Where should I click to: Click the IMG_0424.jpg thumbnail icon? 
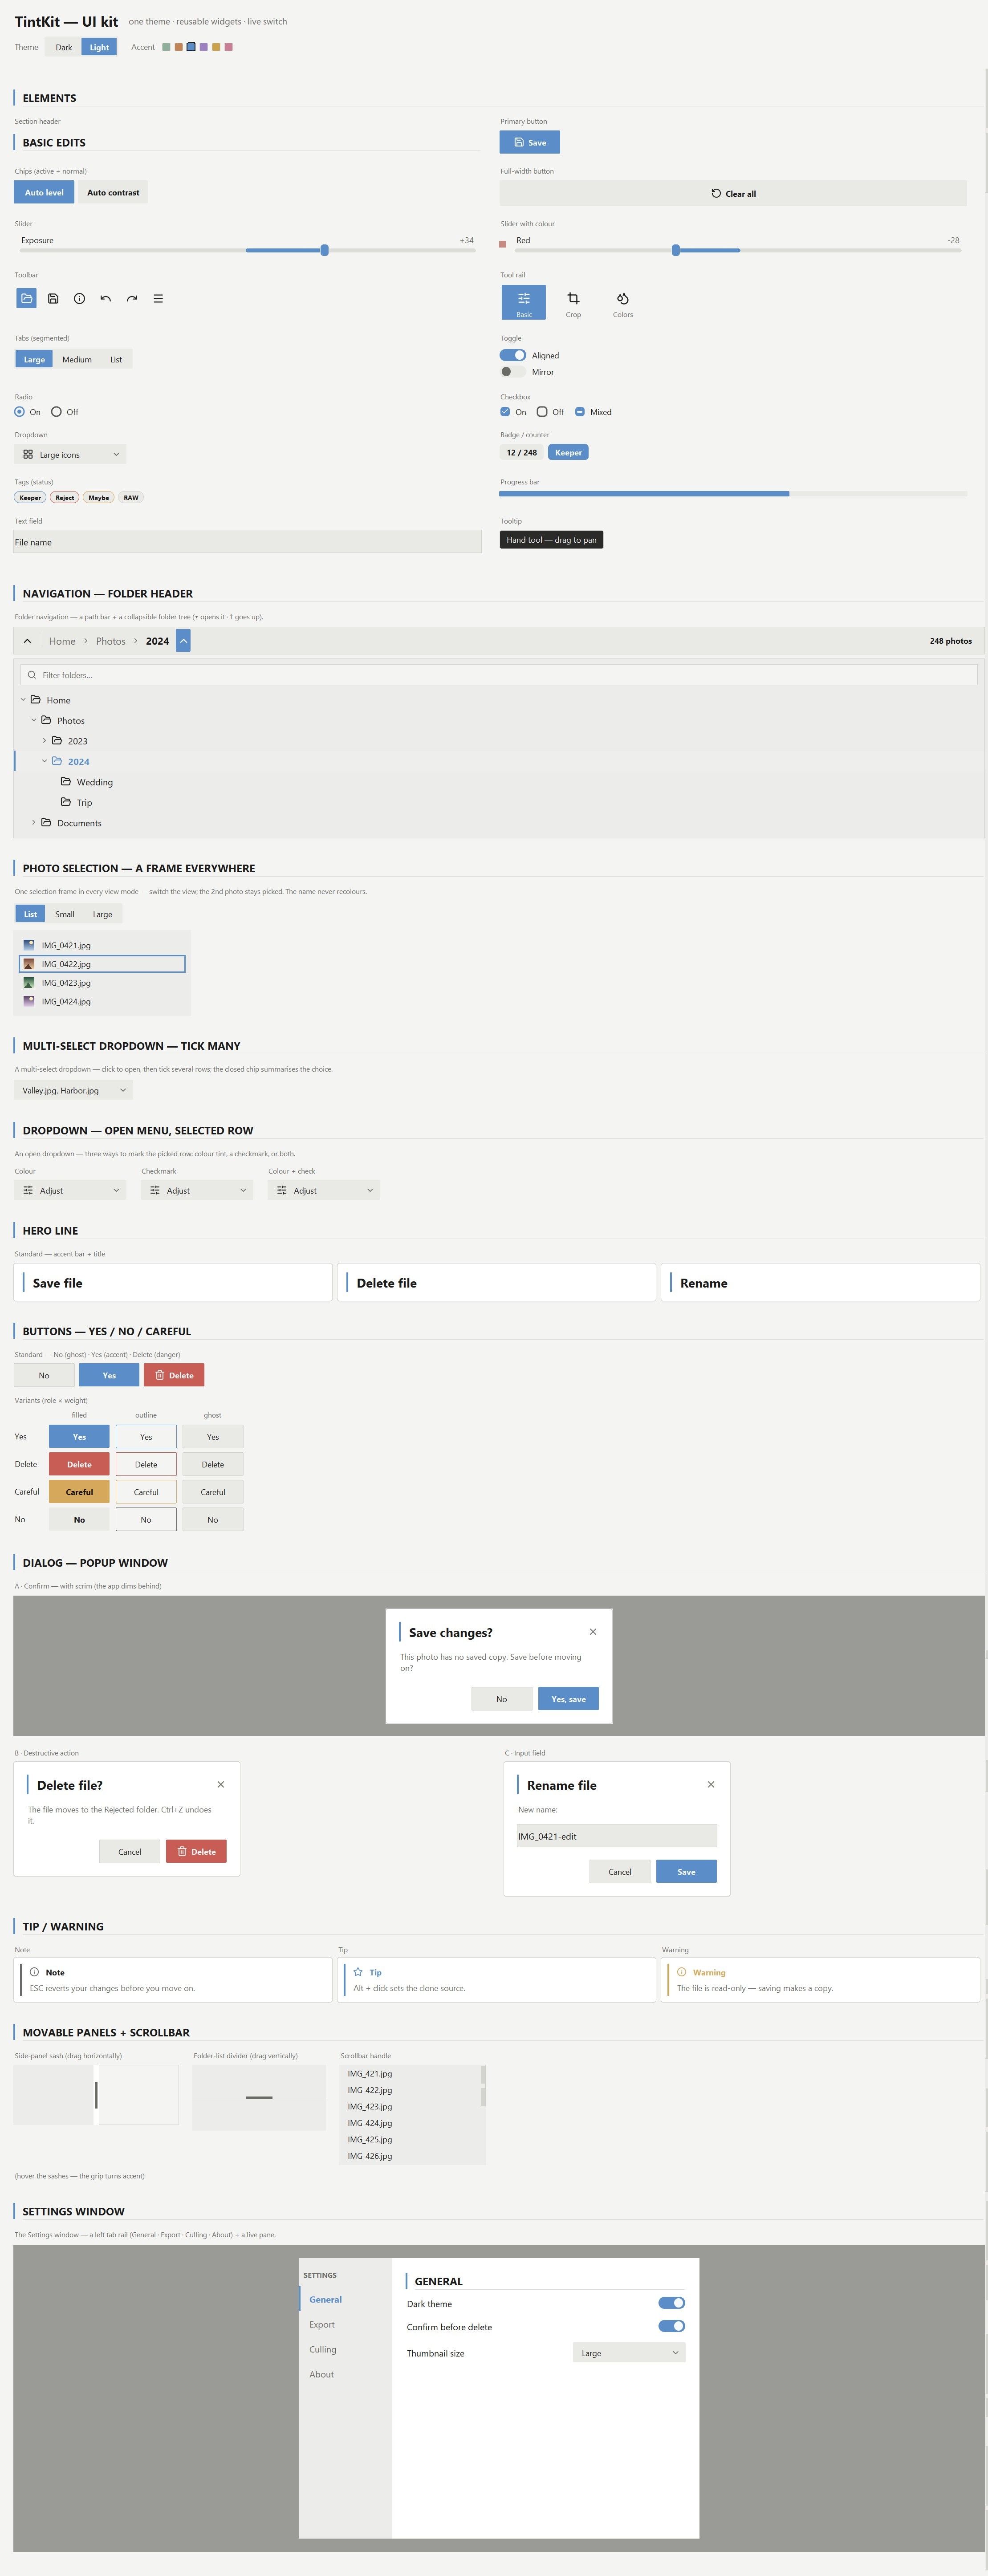(29, 1001)
